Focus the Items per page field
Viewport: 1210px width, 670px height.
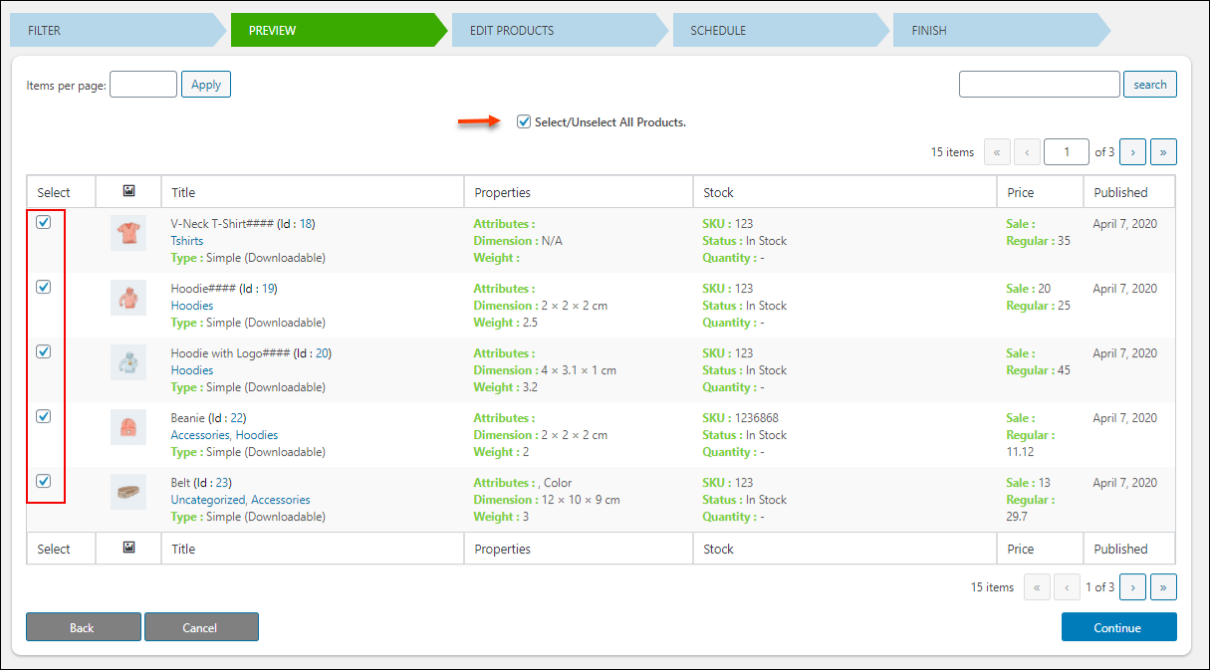click(x=143, y=85)
